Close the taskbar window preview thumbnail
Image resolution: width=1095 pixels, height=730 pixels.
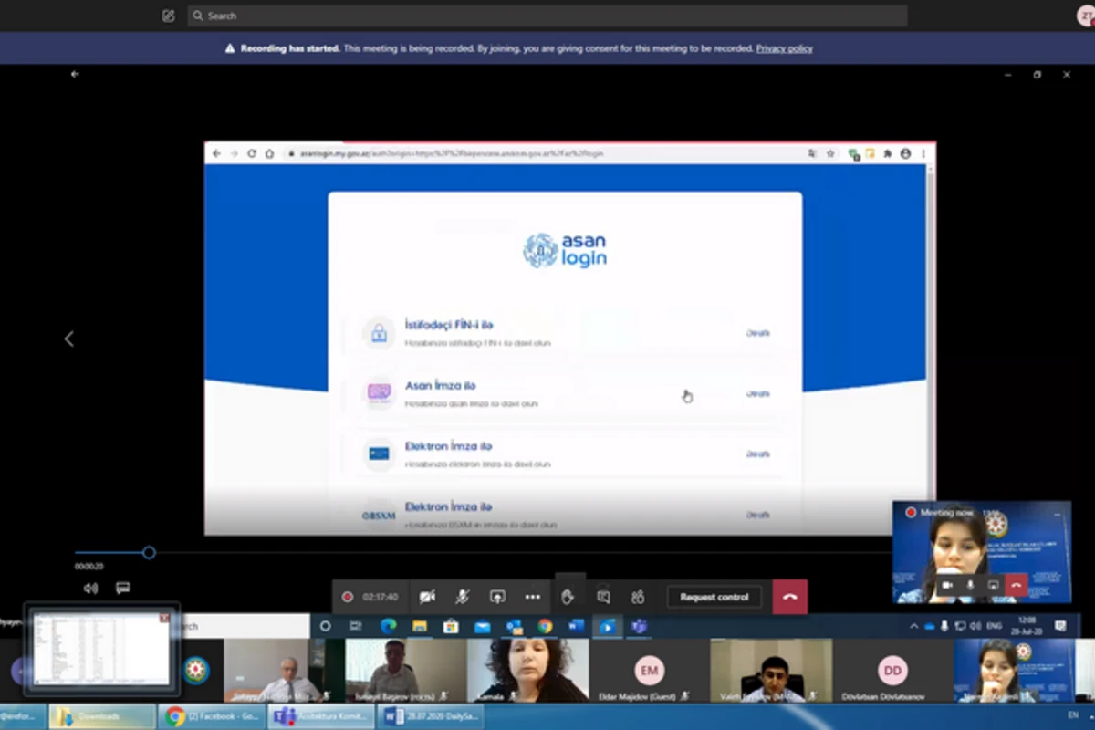click(164, 618)
